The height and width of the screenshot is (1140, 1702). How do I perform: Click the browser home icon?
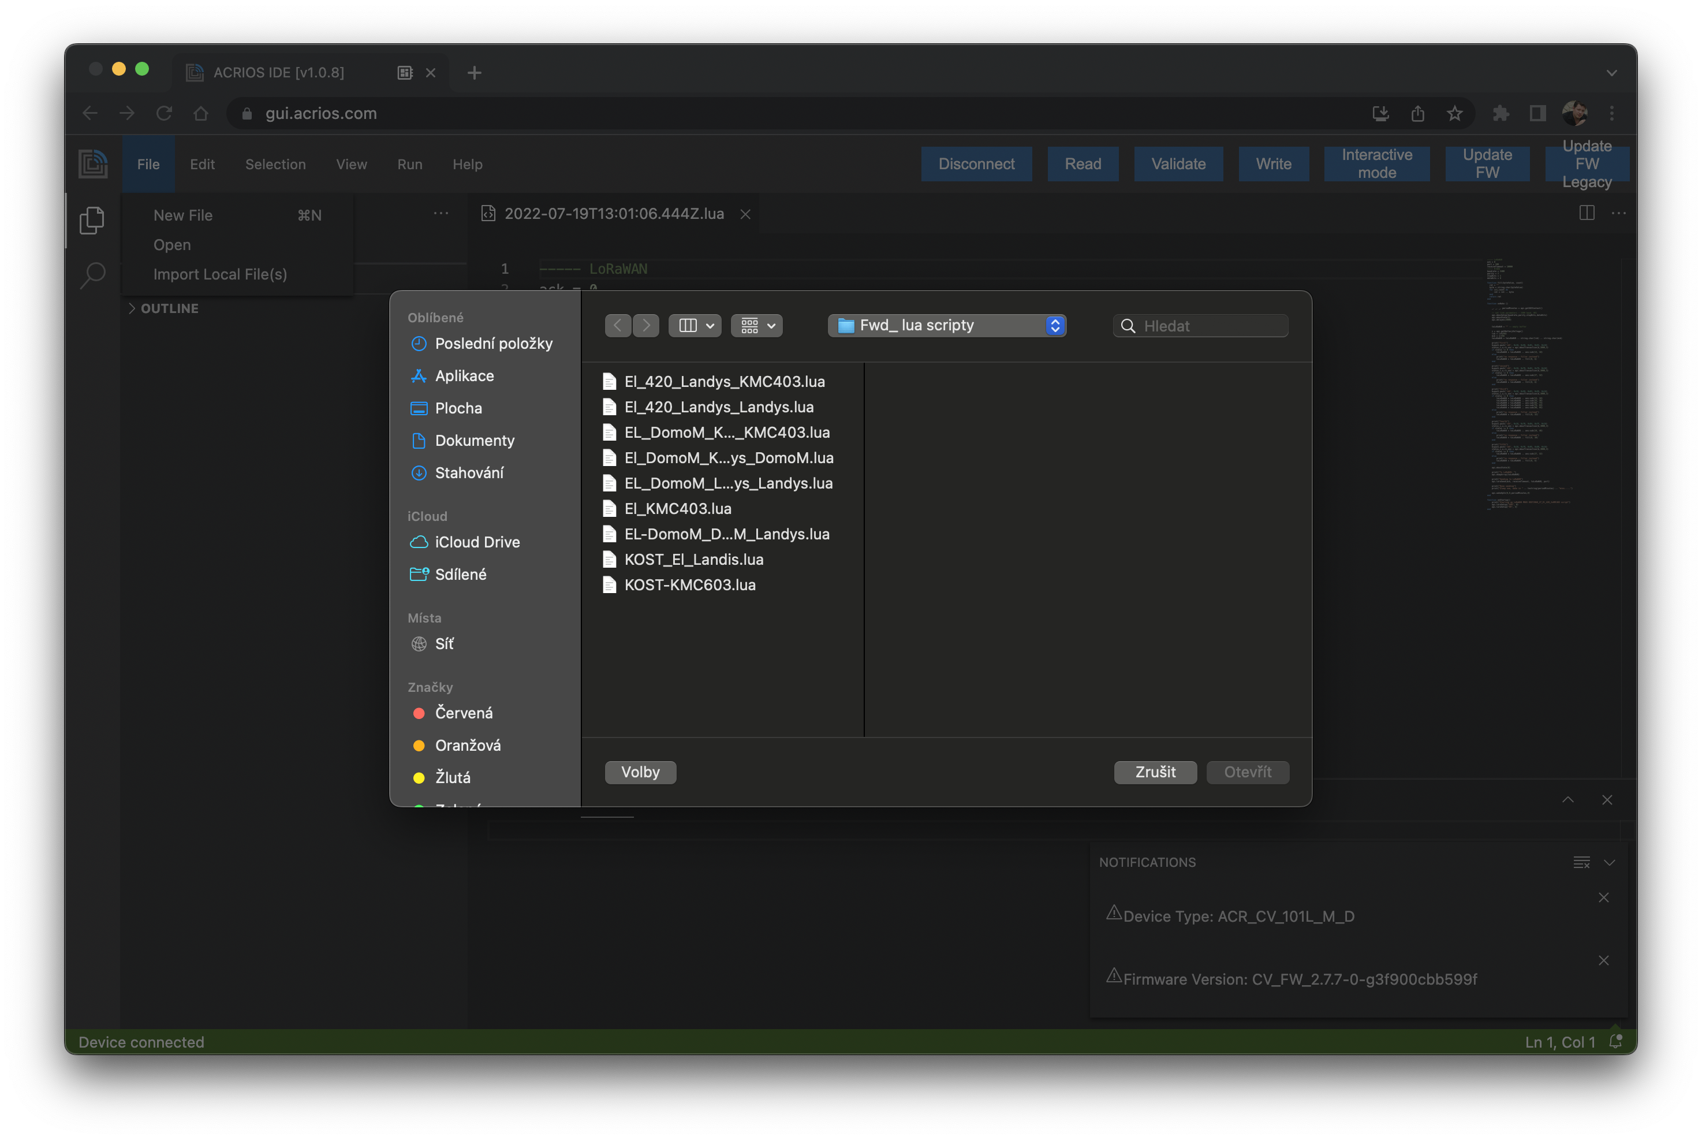(x=201, y=113)
